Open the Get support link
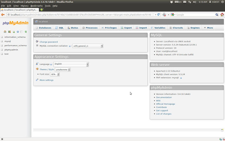Screen dimensions: 225x141 coord(162,111)
